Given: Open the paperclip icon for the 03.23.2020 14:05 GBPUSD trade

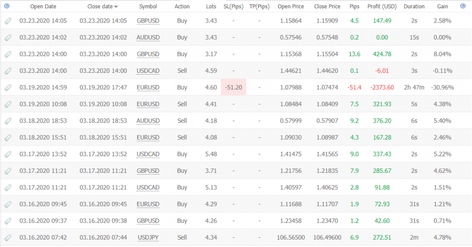Looking at the screenshot, I should (x=7, y=21).
